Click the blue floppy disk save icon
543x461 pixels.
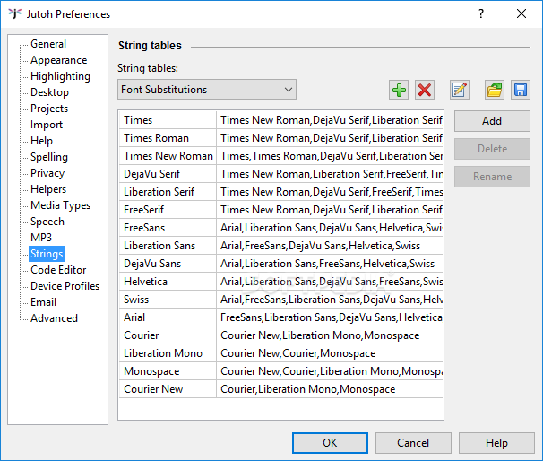pos(521,90)
